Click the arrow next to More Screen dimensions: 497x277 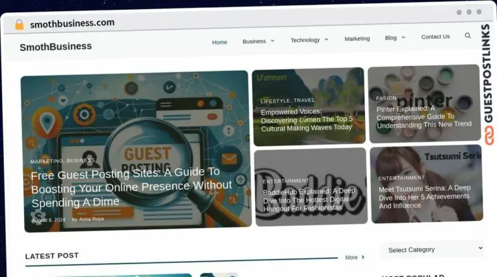coord(363,257)
